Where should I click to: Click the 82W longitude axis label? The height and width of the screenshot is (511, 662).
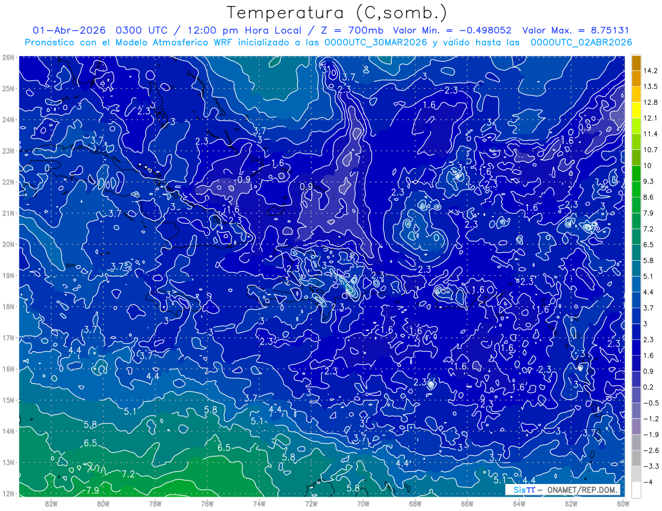pos(51,504)
